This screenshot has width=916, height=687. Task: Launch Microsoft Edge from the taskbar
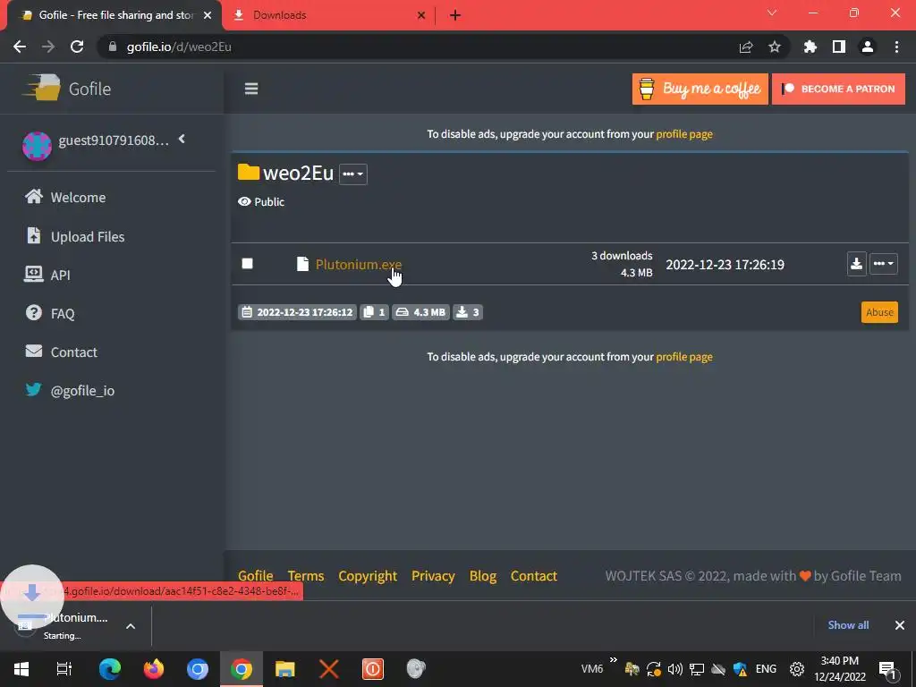[110, 668]
